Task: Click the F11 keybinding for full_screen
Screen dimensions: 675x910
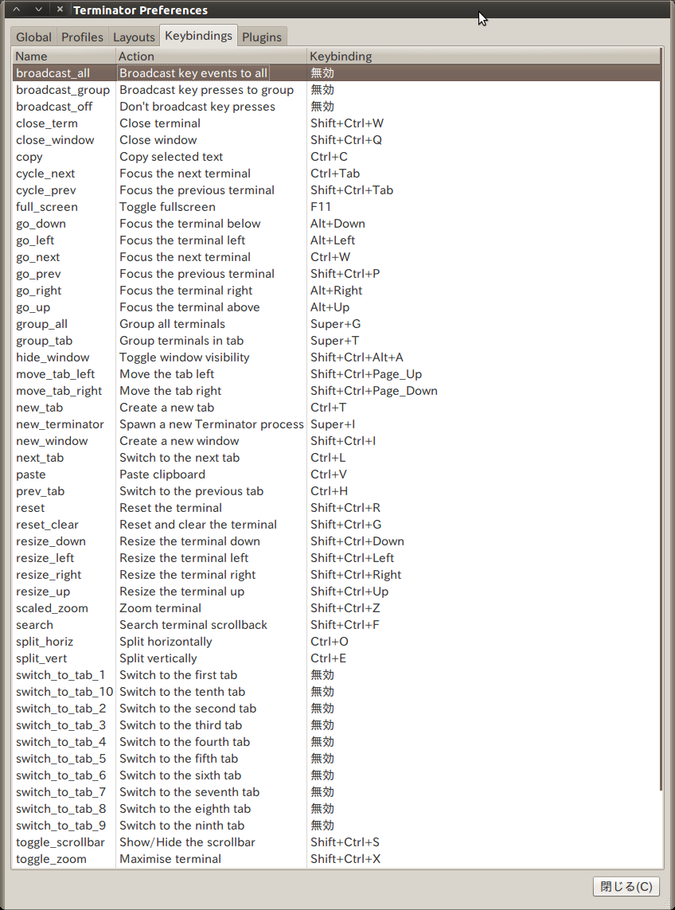Action: pyautogui.click(x=320, y=207)
